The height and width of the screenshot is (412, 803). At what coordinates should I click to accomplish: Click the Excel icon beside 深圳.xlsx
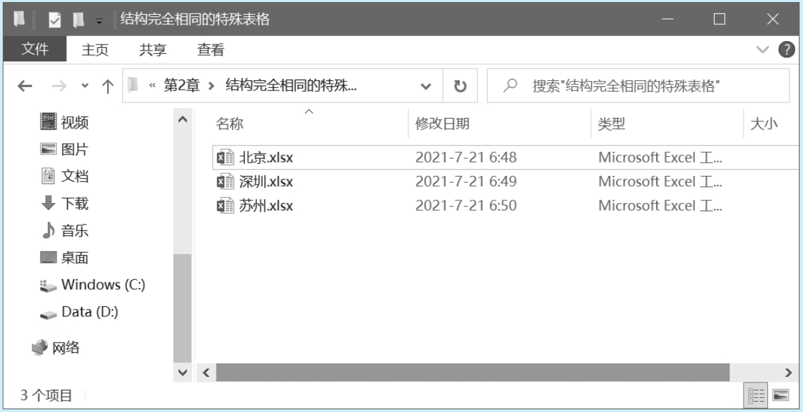click(x=225, y=181)
